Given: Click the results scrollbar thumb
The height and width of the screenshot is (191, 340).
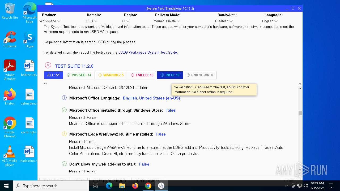Looking at the screenshot, I should coord(300,113).
